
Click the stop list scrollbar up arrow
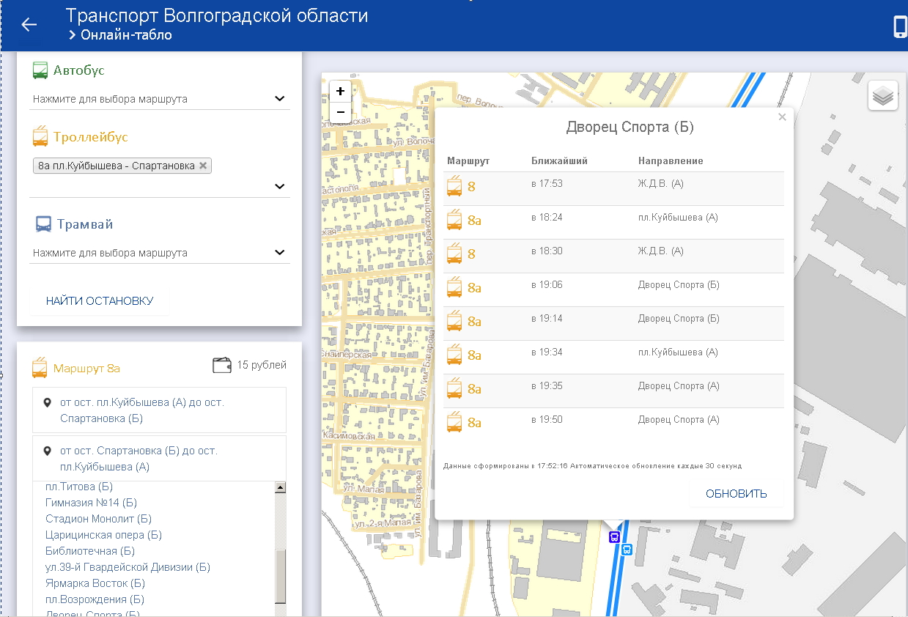click(x=279, y=487)
